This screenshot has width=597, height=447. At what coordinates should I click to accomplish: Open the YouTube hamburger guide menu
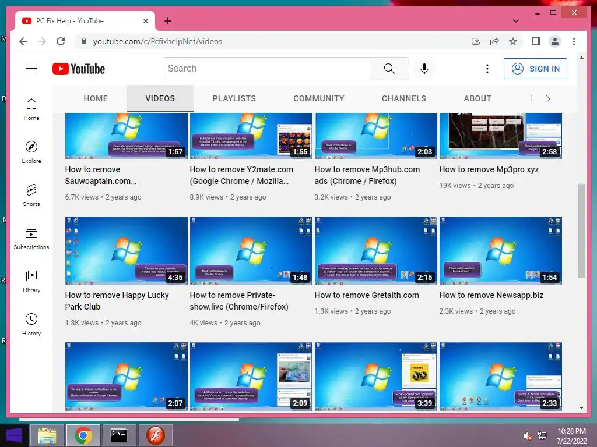pos(31,69)
